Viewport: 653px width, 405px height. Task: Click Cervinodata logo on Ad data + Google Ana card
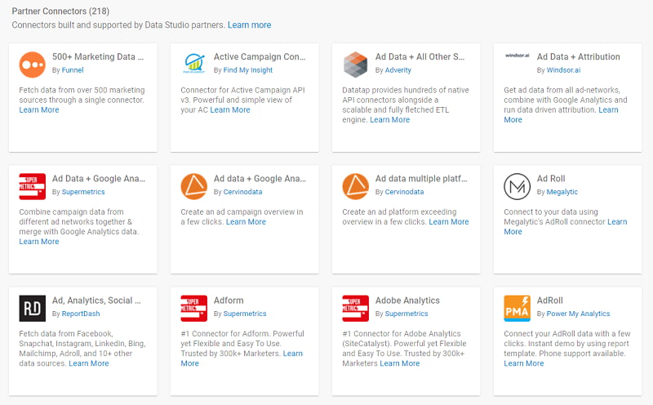click(193, 186)
